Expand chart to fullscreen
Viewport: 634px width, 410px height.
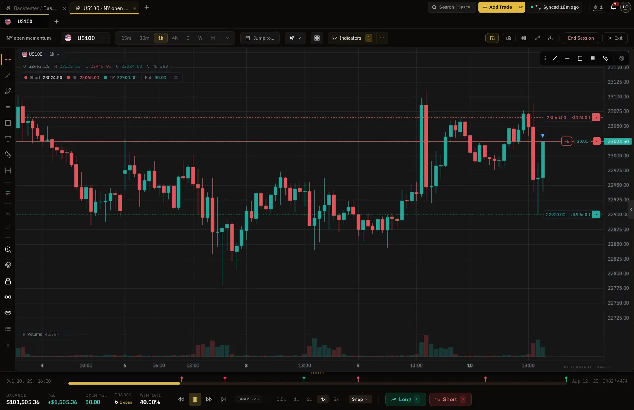(537, 38)
